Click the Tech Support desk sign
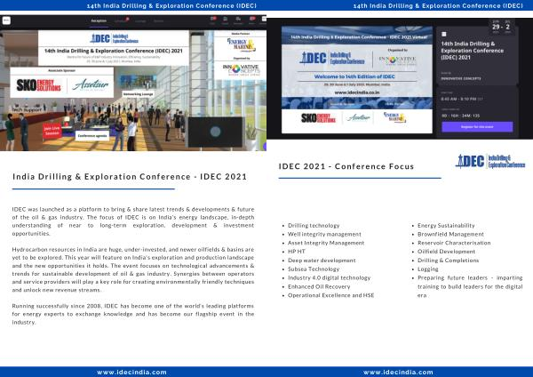Image resolution: width=533 pixels, height=377 pixels. 27,109
